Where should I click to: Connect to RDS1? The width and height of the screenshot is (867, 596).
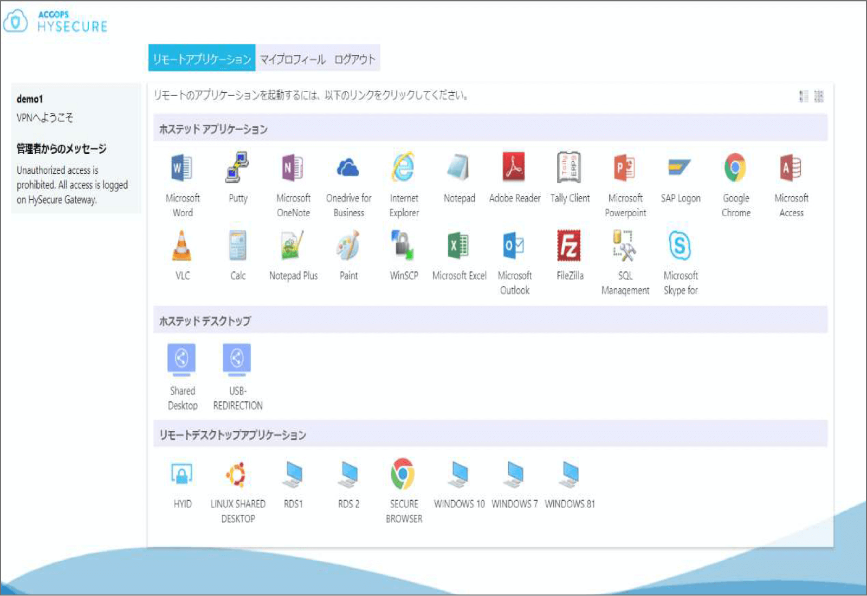293,474
